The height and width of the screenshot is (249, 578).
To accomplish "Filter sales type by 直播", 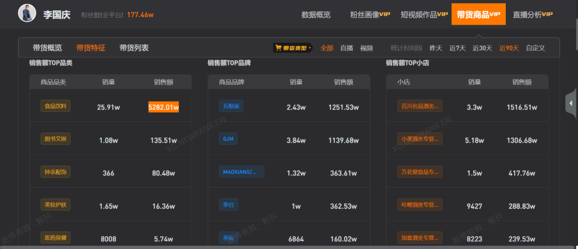I will tap(346, 48).
